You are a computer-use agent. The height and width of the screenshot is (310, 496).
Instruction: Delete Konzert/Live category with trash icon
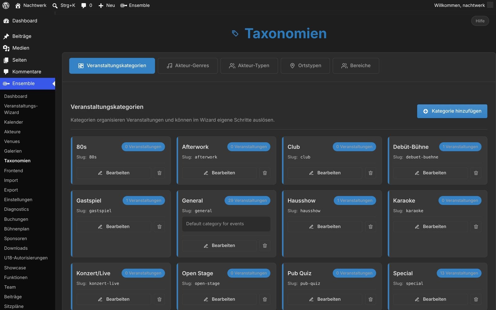point(159,299)
